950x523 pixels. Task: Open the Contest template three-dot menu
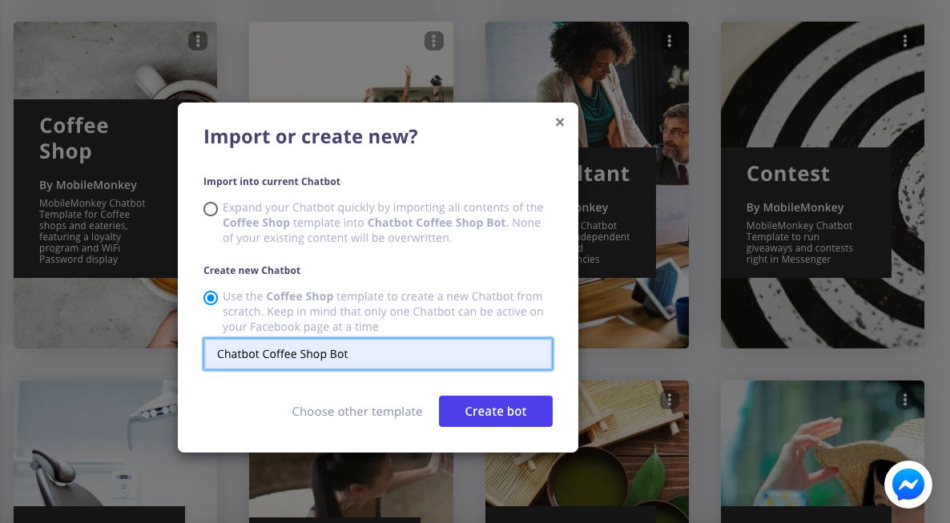pos(904,41)
